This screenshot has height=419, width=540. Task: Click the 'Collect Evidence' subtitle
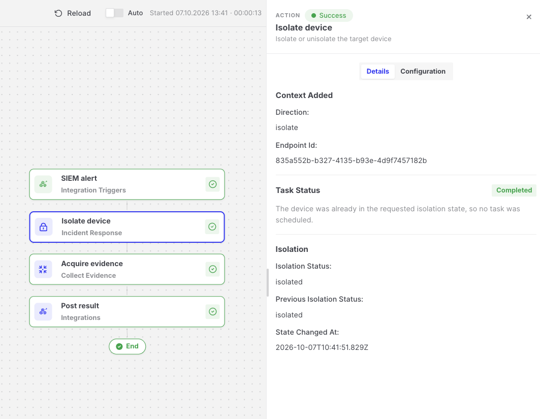(88, 275)
